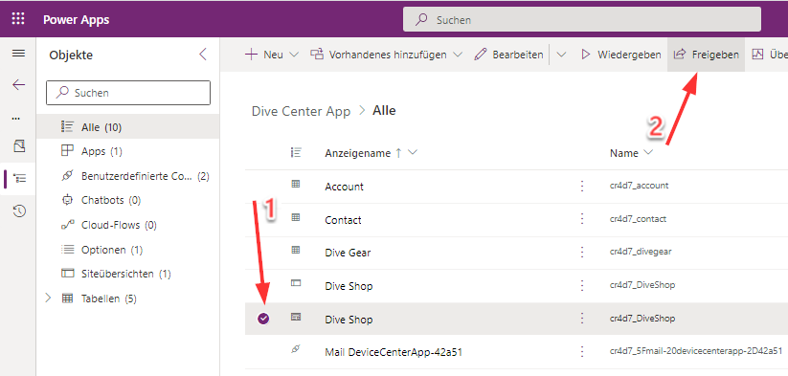Screen dimensions: 788x376
Task: Click the connector icon of Mail DeviceCenterApp row
Action: coord(296,350)
